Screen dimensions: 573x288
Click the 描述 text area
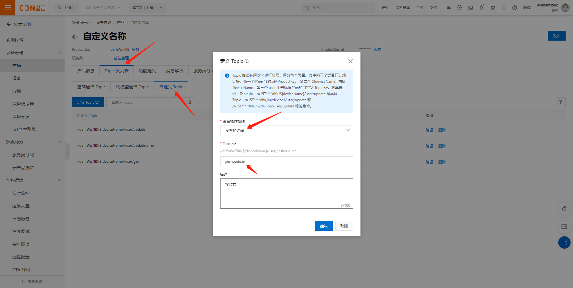[x=286, y=193]
